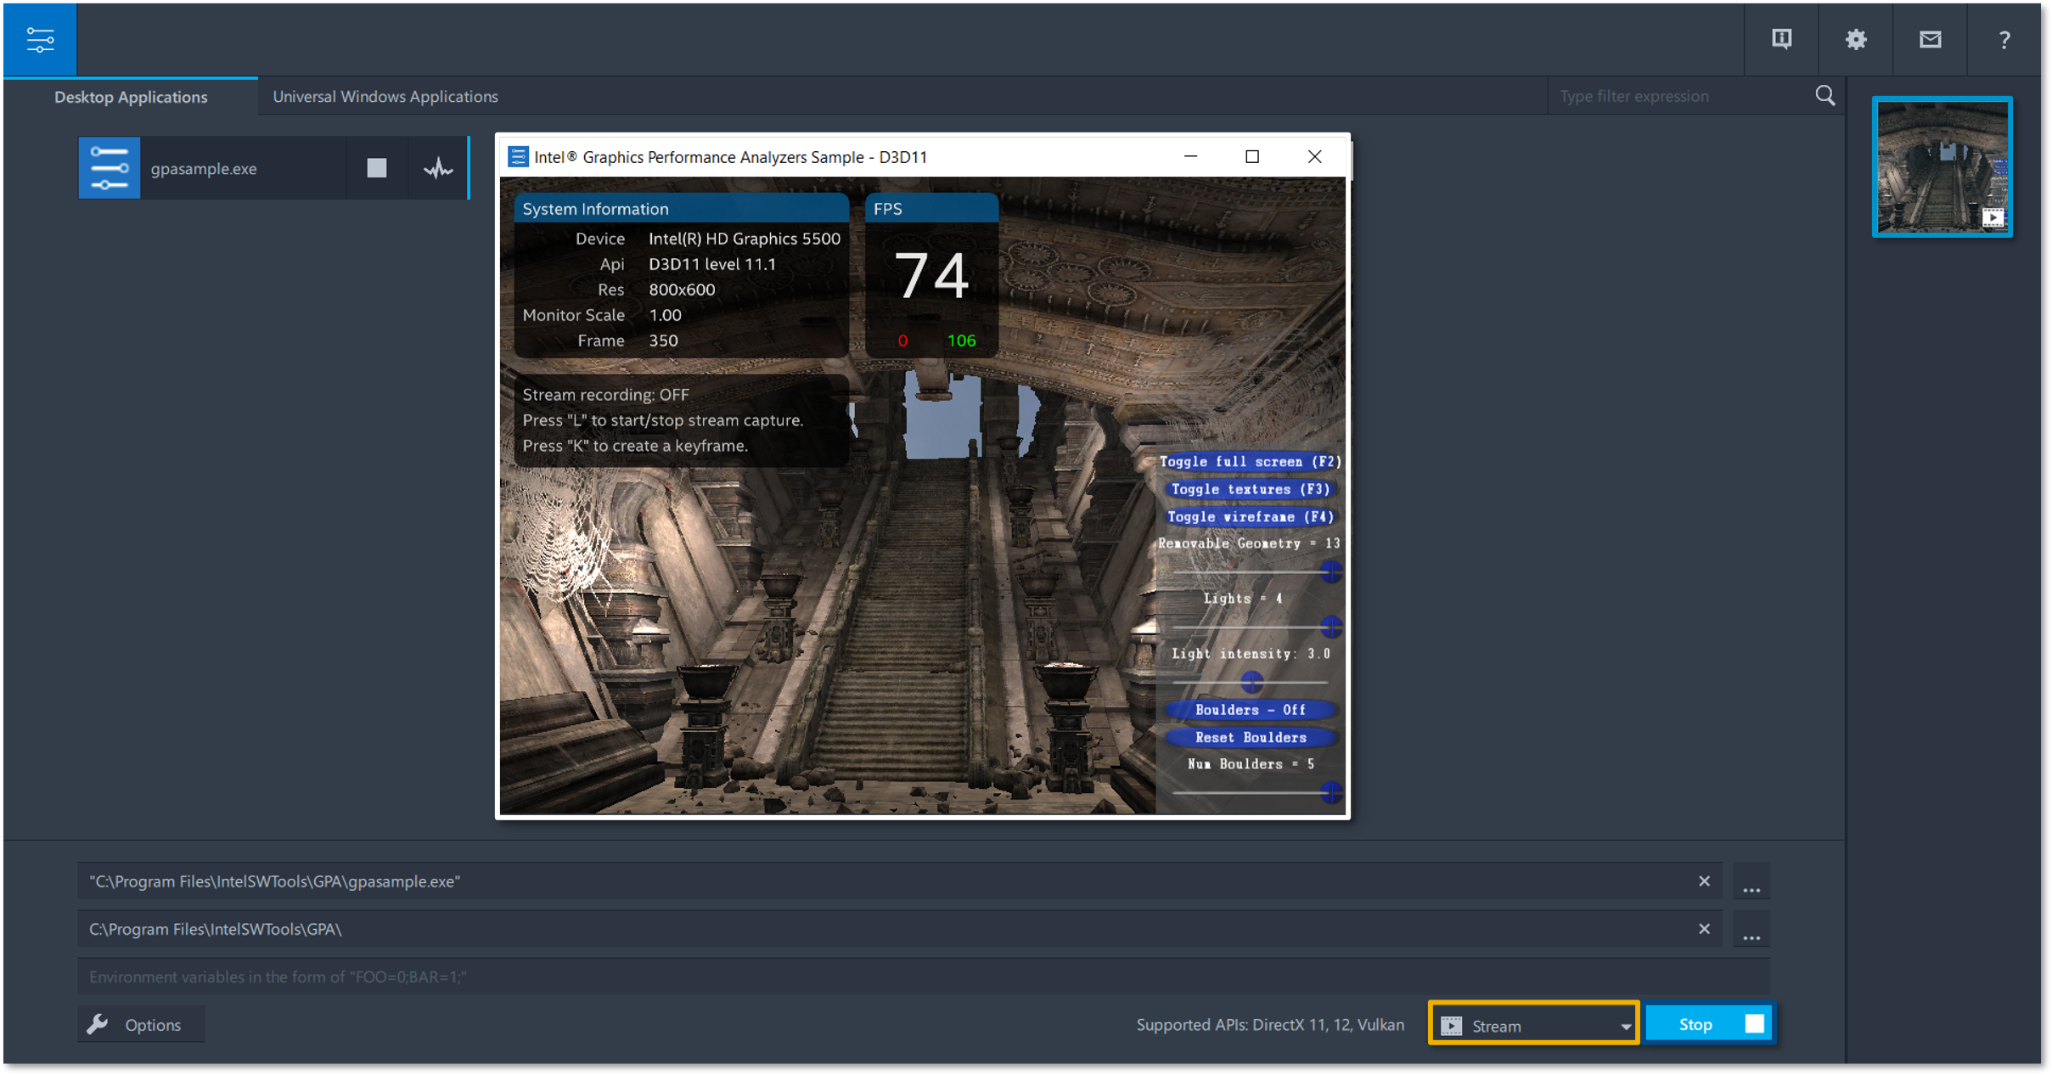Click the search magnifier icon
This screenshot has width=2052, height=1075.
click(x=1824, y=96)
